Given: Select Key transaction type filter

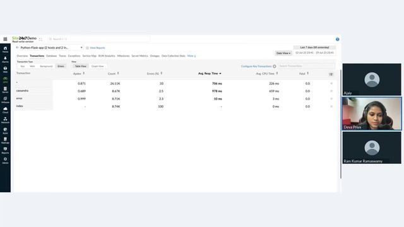Looking at the screenshot, I should point(23,66).
